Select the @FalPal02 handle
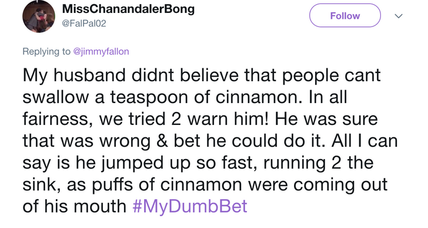This screenshot has height=228, width=428. pos(84,24)
